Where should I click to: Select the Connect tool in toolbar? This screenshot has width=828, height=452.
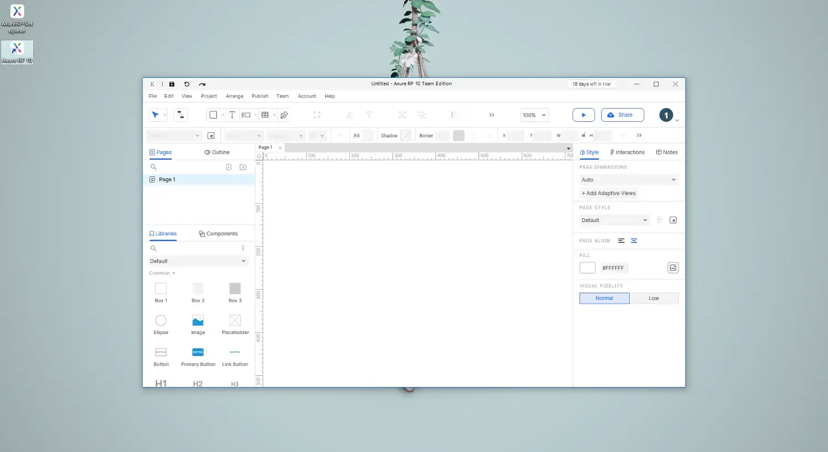(181, 115)
